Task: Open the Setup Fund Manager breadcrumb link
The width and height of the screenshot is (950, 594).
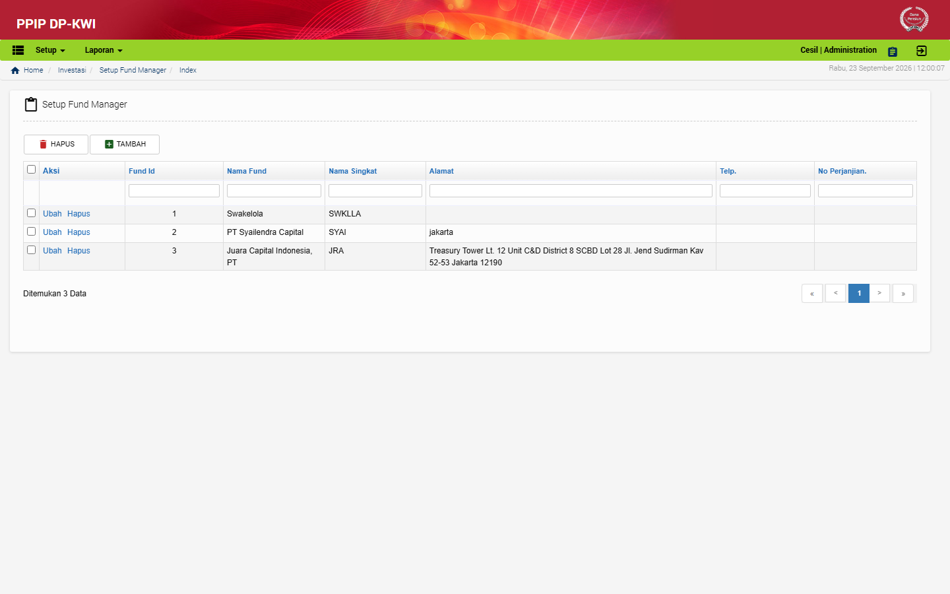Action: pyautogui.click(x=133, y=70)
